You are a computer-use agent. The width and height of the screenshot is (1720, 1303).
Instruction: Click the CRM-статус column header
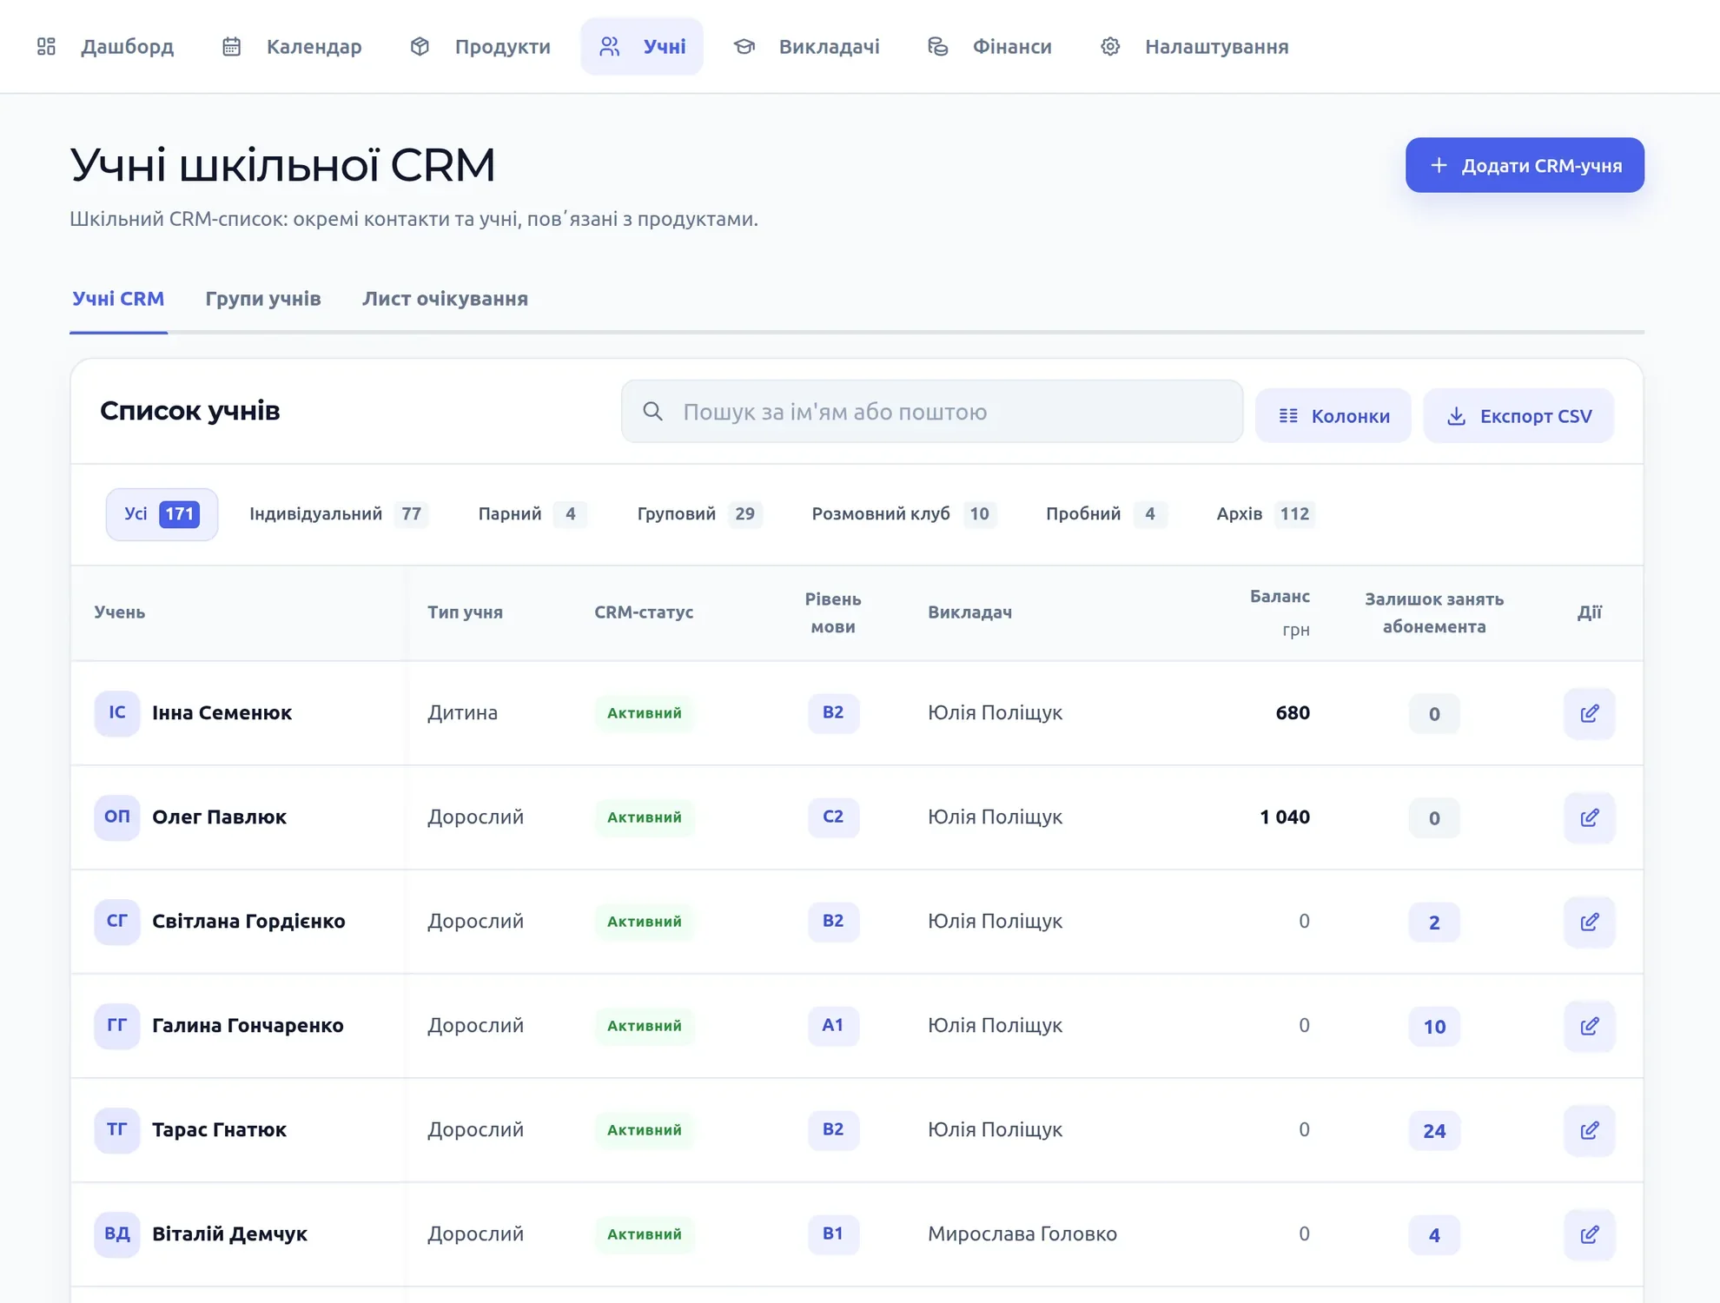click(644, 612)
